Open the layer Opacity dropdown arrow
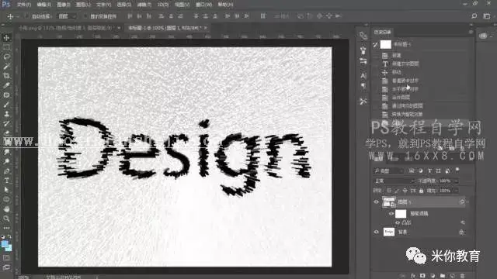 coord(456,181)
